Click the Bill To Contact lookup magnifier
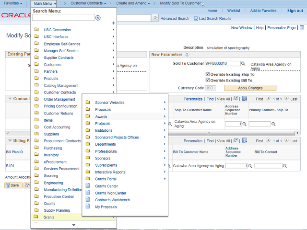Image resolution: width=307 pixels, height=230 pixels. point(285,166)
